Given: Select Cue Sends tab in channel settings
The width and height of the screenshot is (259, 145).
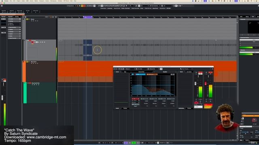Looking at the screenshot, I should pyautogui.click(x=189, y=72).
